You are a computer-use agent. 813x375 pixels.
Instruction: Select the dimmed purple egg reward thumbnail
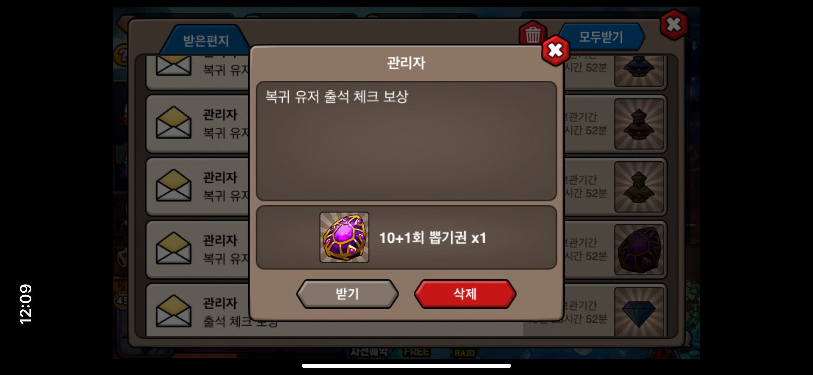point(639,249)
